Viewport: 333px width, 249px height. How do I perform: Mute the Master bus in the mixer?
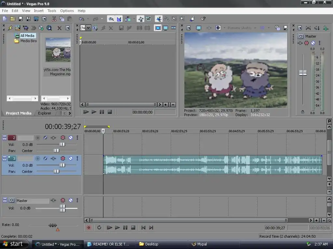pyautogui.click(x=313, y=43)
